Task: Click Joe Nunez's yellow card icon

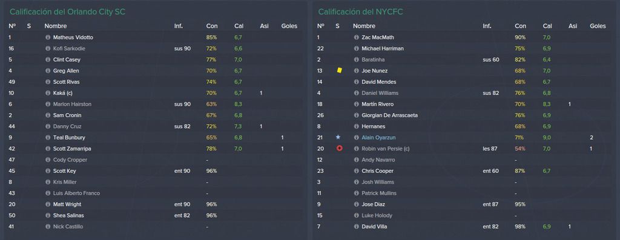Action: (x=339, y=71)
